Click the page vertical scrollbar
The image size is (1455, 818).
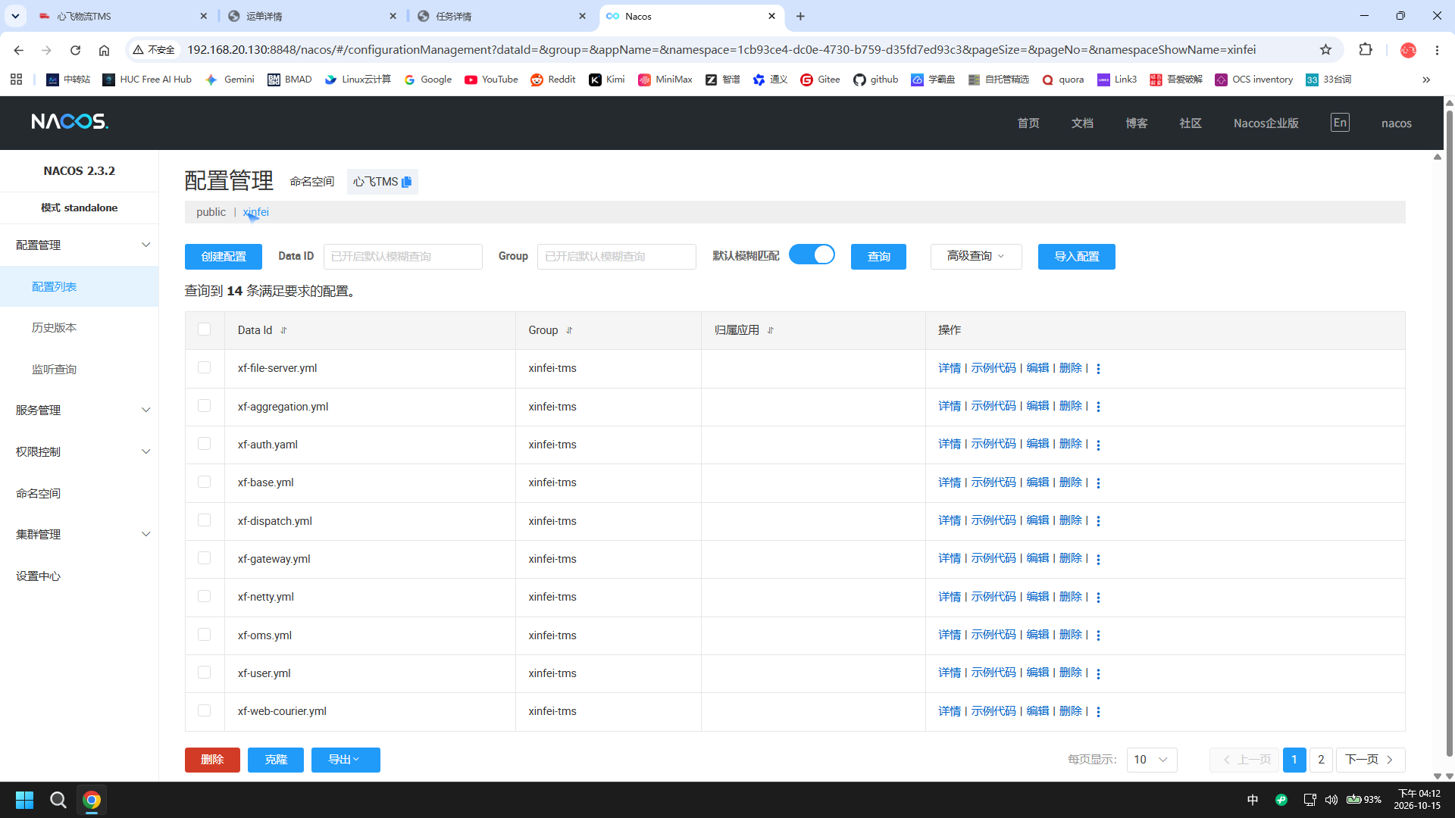(x=1449, y=432)
